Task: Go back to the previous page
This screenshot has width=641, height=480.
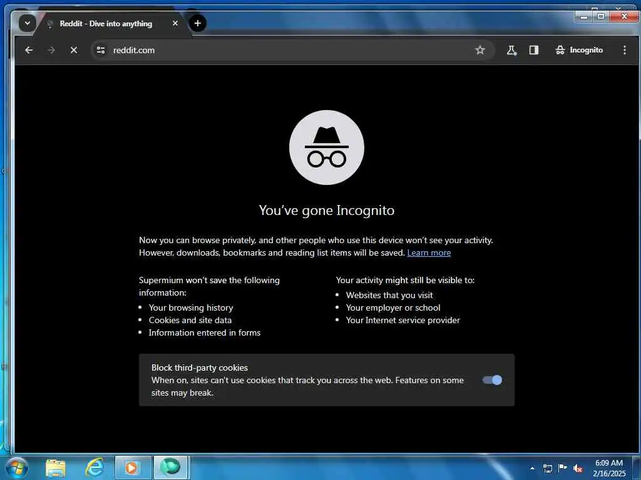Action: pos(29,50)
